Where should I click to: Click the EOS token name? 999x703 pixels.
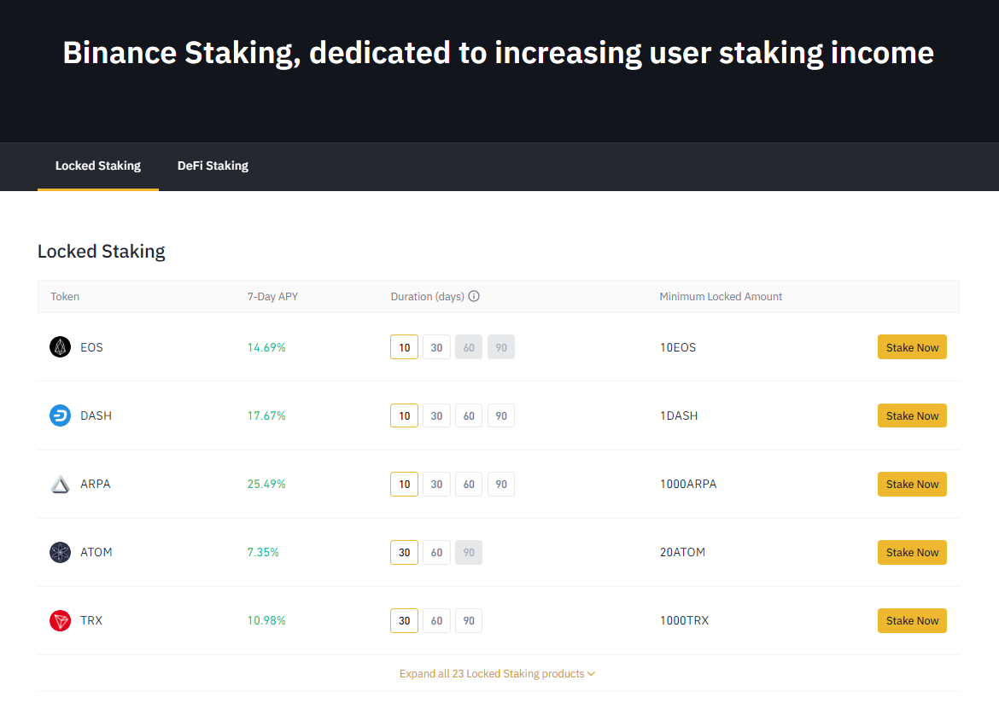tap(91, 347)
